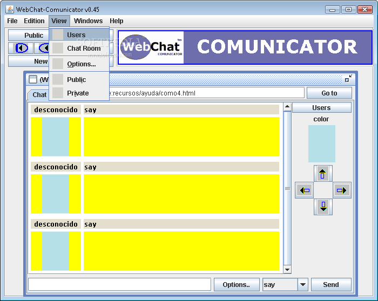Click the third message's avatar swatch
Screen dimensions: 378x301
(56, 251)
